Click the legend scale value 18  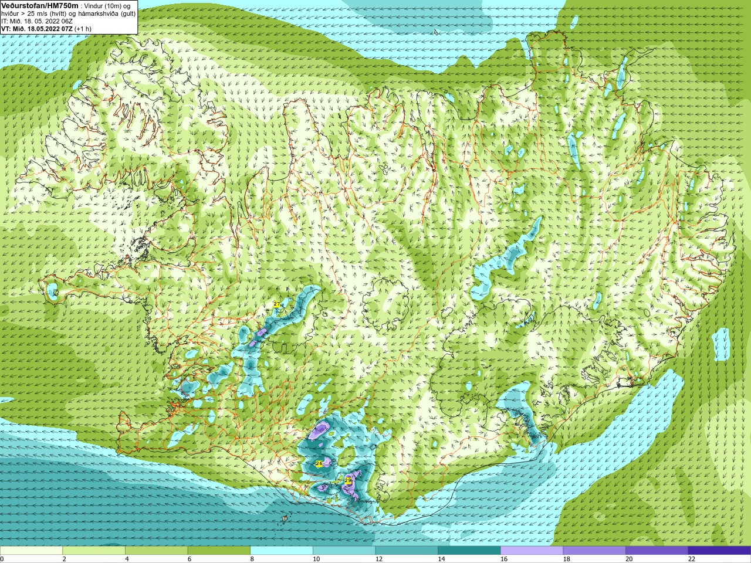567,559
